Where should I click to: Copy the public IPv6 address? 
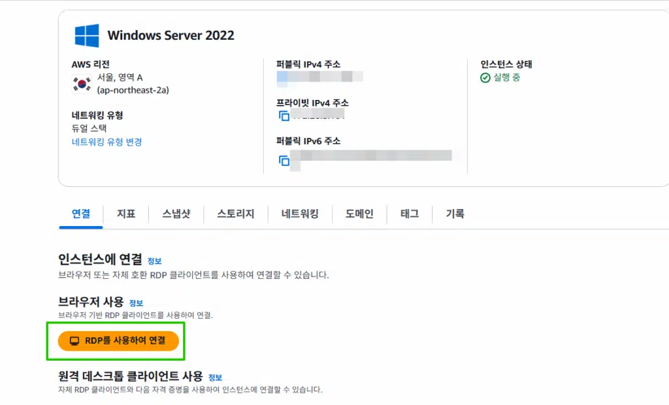coord(284,160)
